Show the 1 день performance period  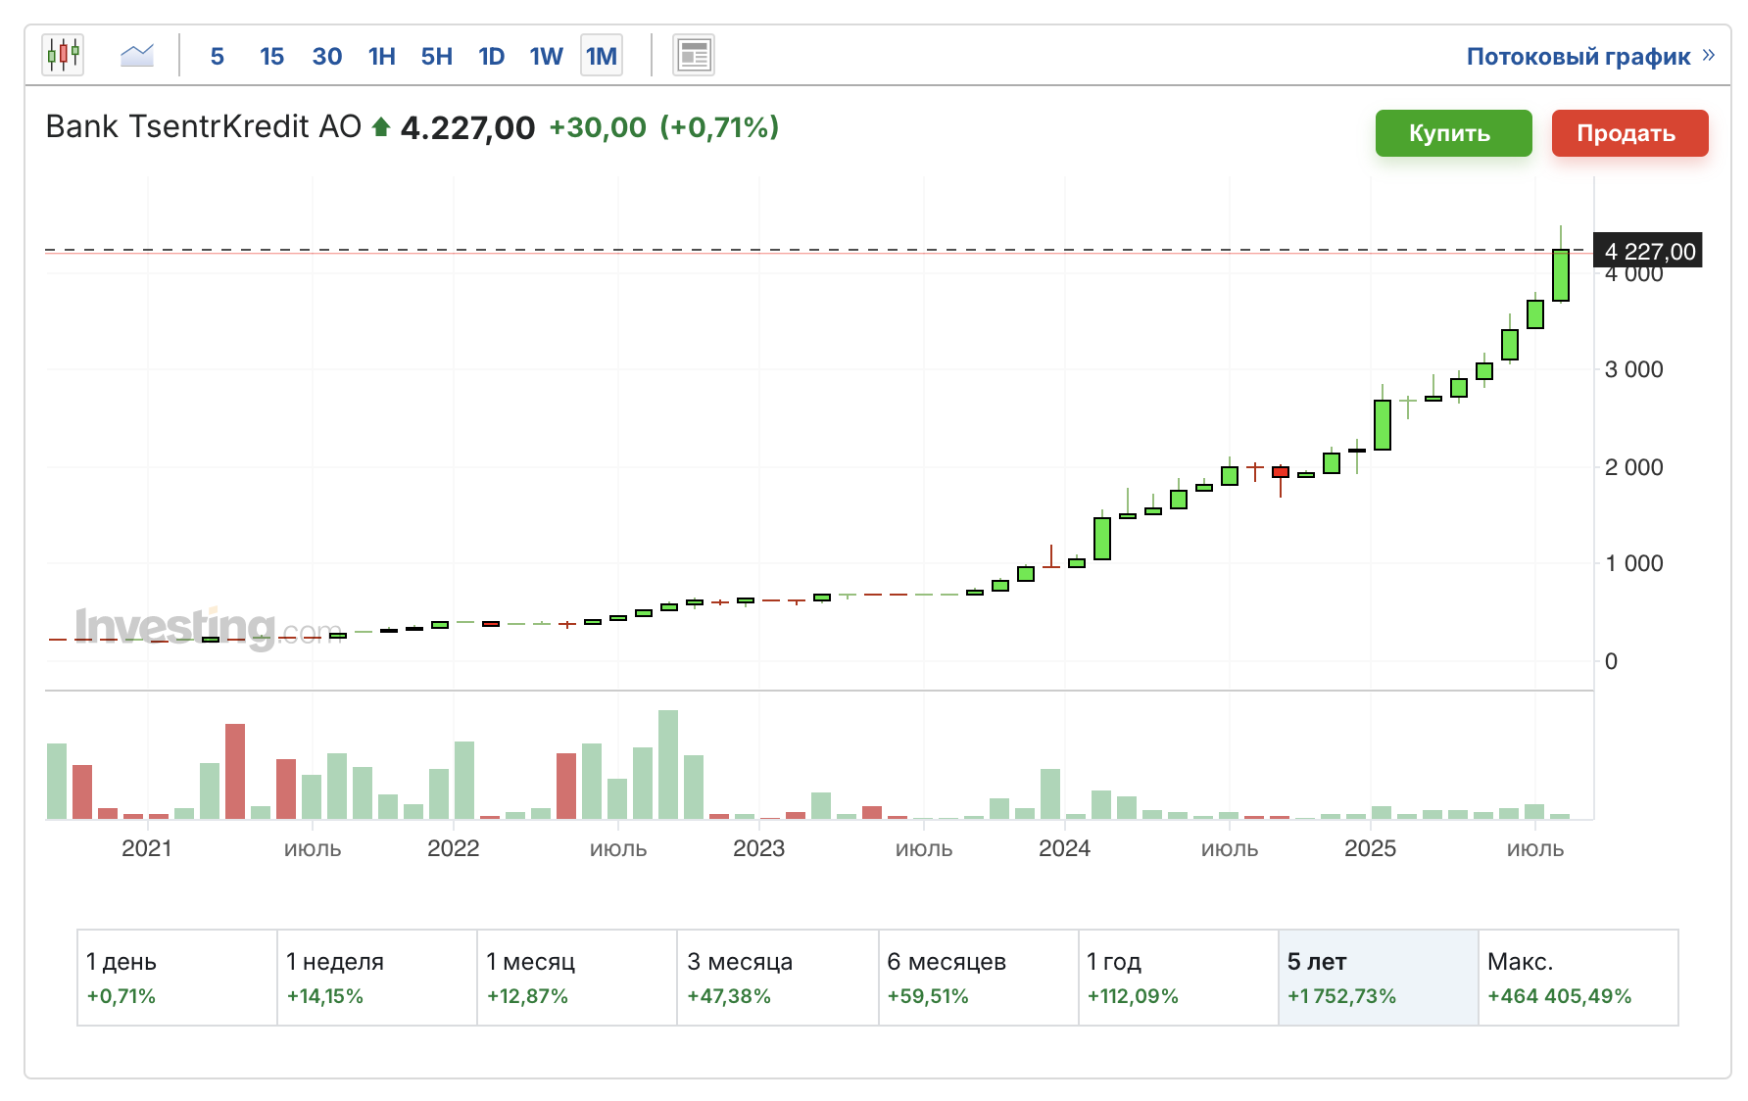(176, 977)
